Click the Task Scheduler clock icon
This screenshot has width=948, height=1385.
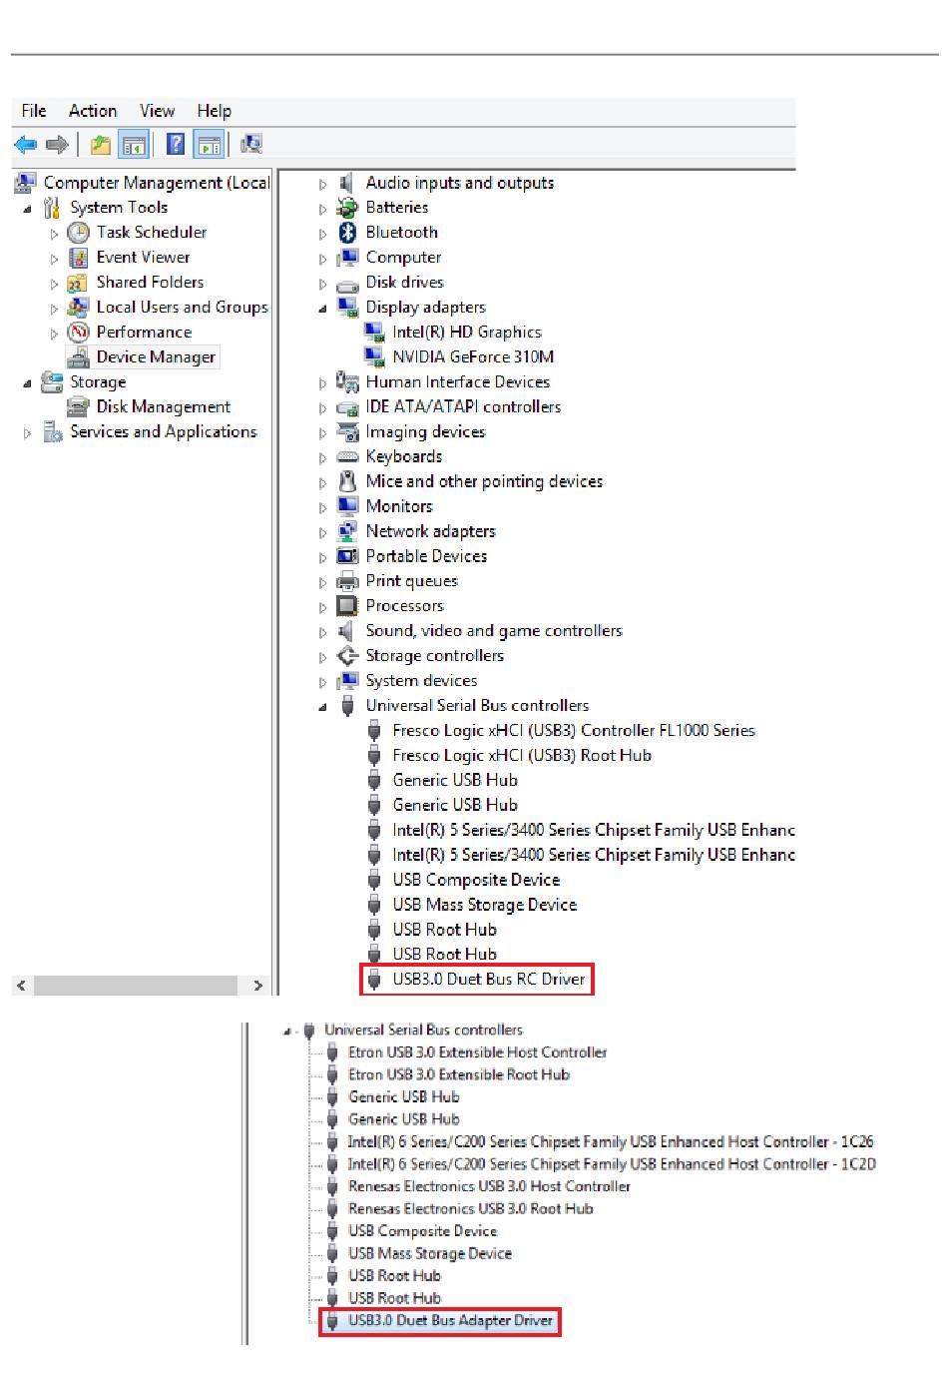point(78,233)
